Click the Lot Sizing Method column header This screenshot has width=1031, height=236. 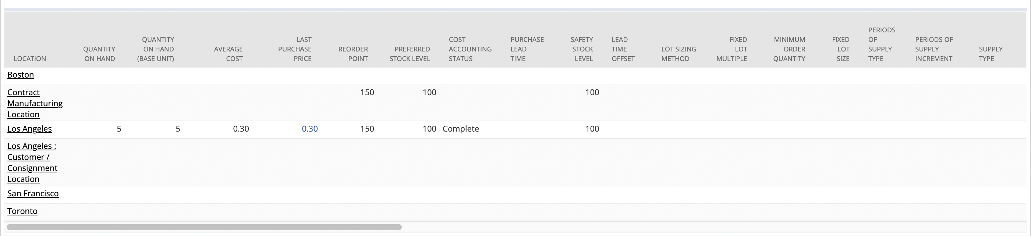[679, 54]
